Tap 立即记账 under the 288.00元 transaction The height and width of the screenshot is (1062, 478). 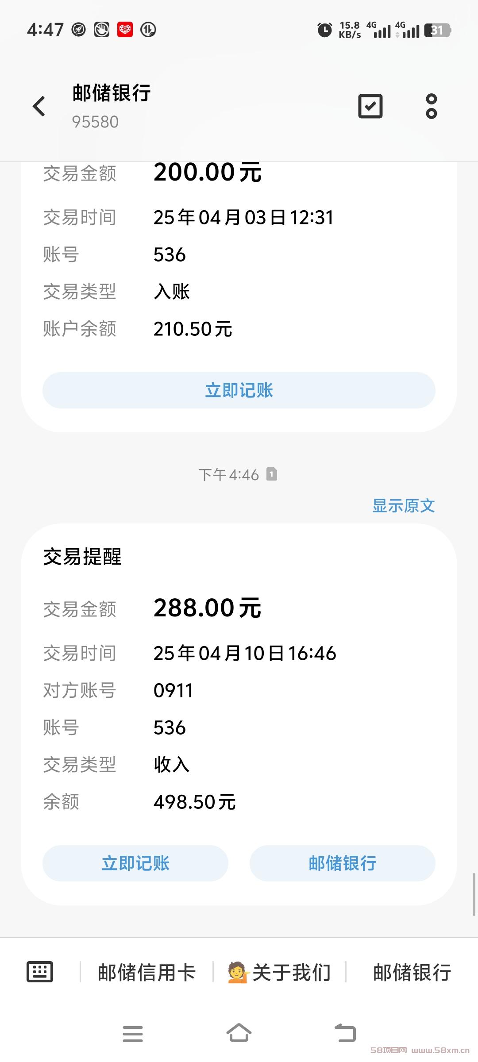point(135,863)
